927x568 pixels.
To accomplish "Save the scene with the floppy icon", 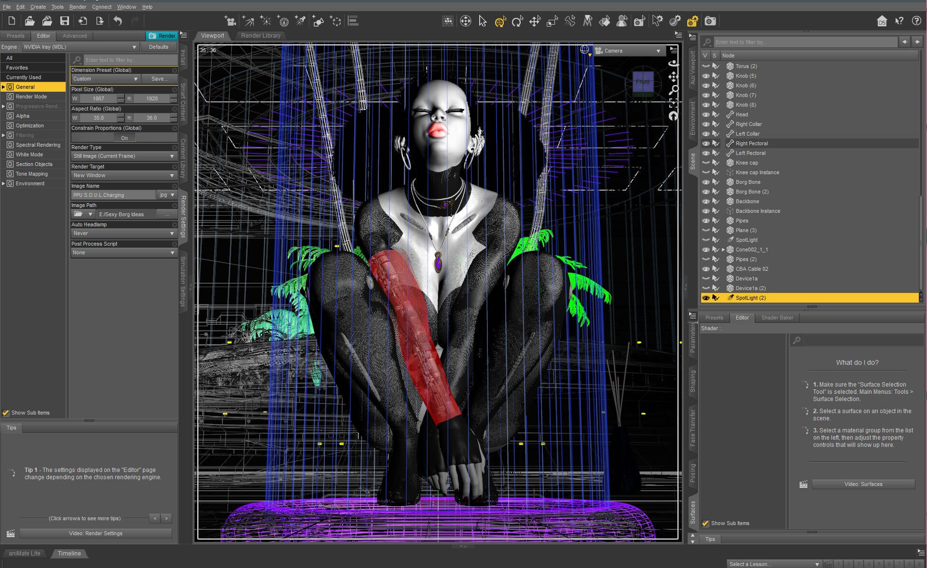I will click(64, 21).
